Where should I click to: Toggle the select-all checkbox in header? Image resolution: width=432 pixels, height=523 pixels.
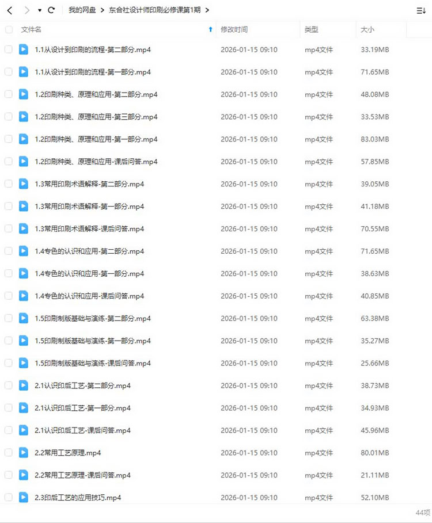[x=9, y=30]
